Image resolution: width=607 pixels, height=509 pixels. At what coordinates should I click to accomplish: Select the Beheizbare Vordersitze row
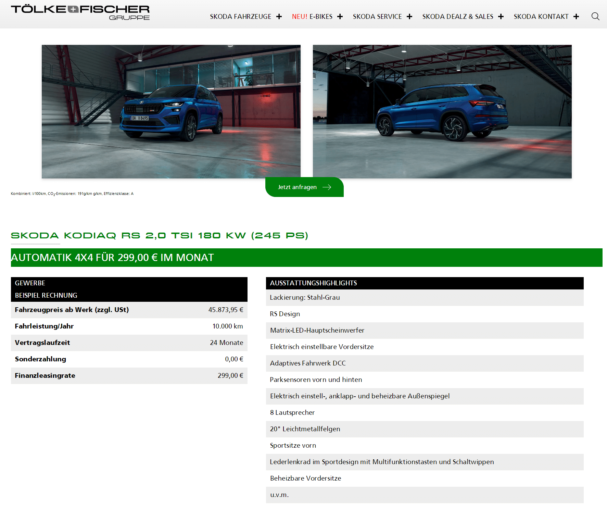pyautogui.click(x=425, y=479)
